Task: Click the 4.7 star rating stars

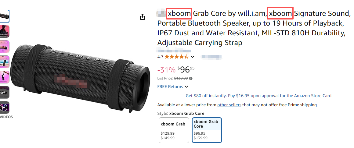Action: tap(177, 57)
